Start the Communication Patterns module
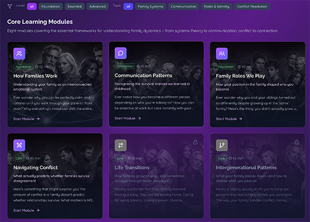 pos(128,118)
